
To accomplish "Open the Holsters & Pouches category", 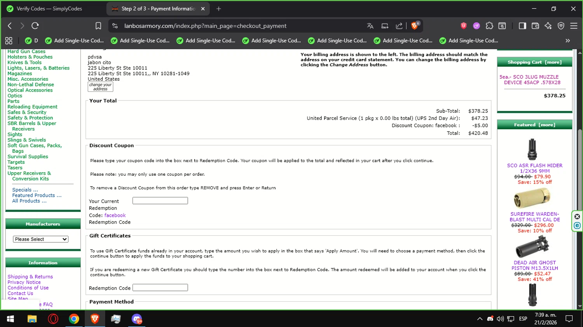I will point(30,57).
